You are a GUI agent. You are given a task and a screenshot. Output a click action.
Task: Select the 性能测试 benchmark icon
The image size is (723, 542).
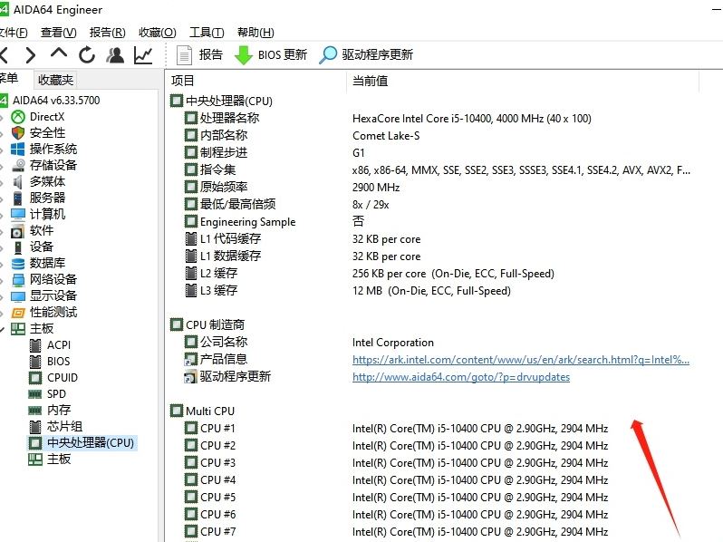(18, 313)
